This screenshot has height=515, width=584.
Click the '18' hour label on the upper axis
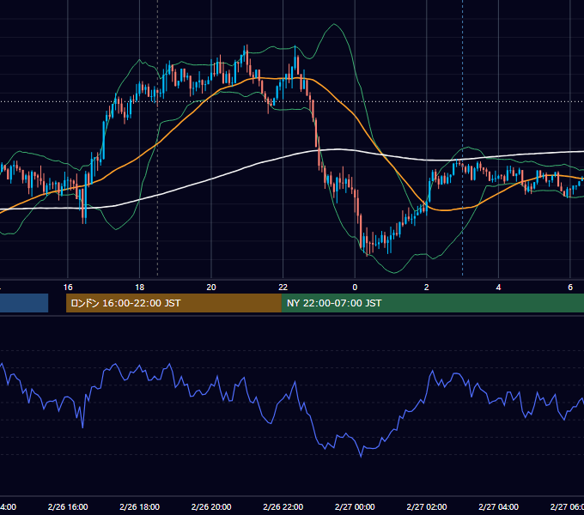(140, 288)
